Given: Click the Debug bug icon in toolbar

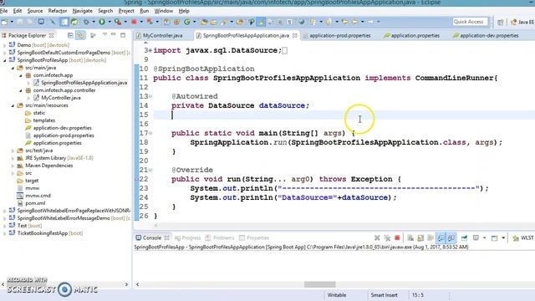Looking at the screenshot, I should click(x=86, y=22).
